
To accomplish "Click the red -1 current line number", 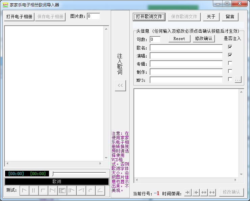I will click(x=157, y=193).
